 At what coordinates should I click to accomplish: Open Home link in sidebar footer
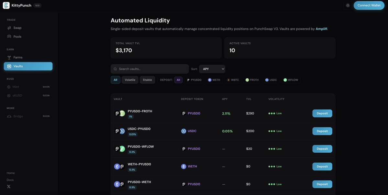click(11, 173)
